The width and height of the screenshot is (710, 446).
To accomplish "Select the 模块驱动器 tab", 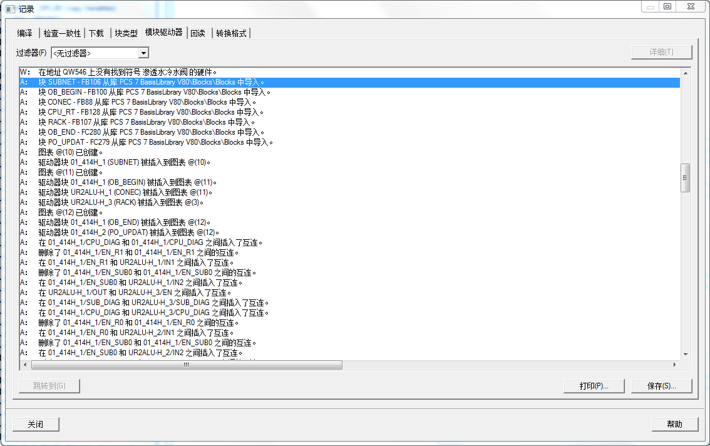I will click(x=164, y=33).
